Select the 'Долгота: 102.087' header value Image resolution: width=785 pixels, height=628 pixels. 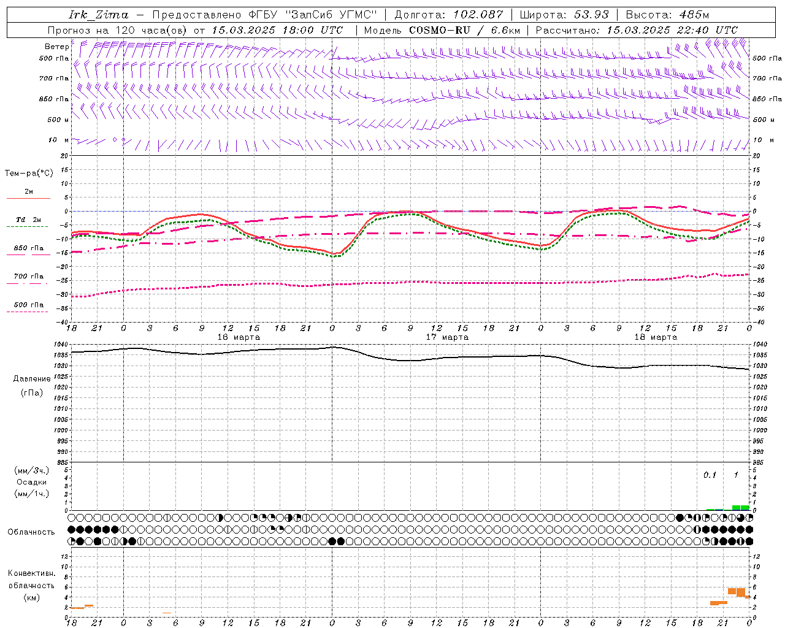pos(448,15)
